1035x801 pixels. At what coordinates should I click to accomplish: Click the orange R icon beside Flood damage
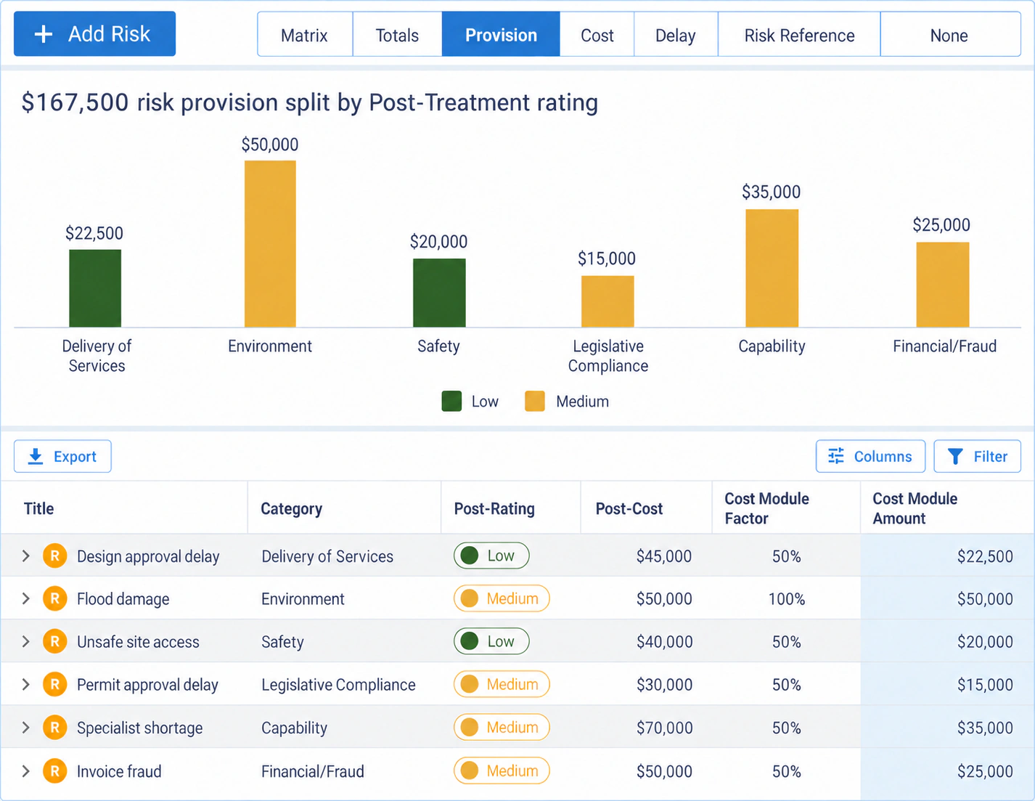[54, 599]
